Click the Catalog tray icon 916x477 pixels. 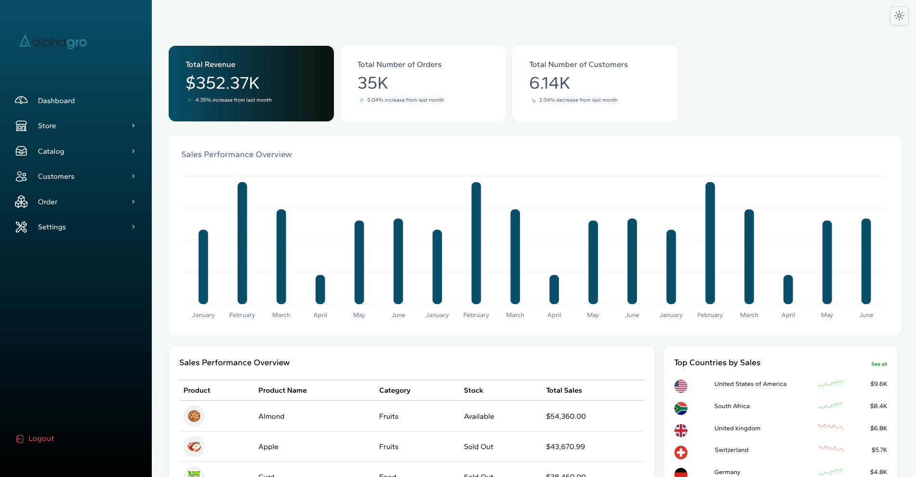click(21, 151)
